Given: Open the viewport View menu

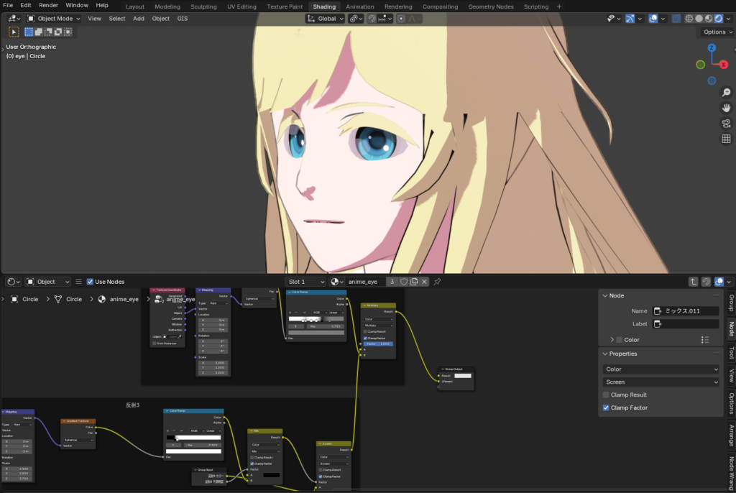Looking at the screenshot, I should [x=94, y=19].
